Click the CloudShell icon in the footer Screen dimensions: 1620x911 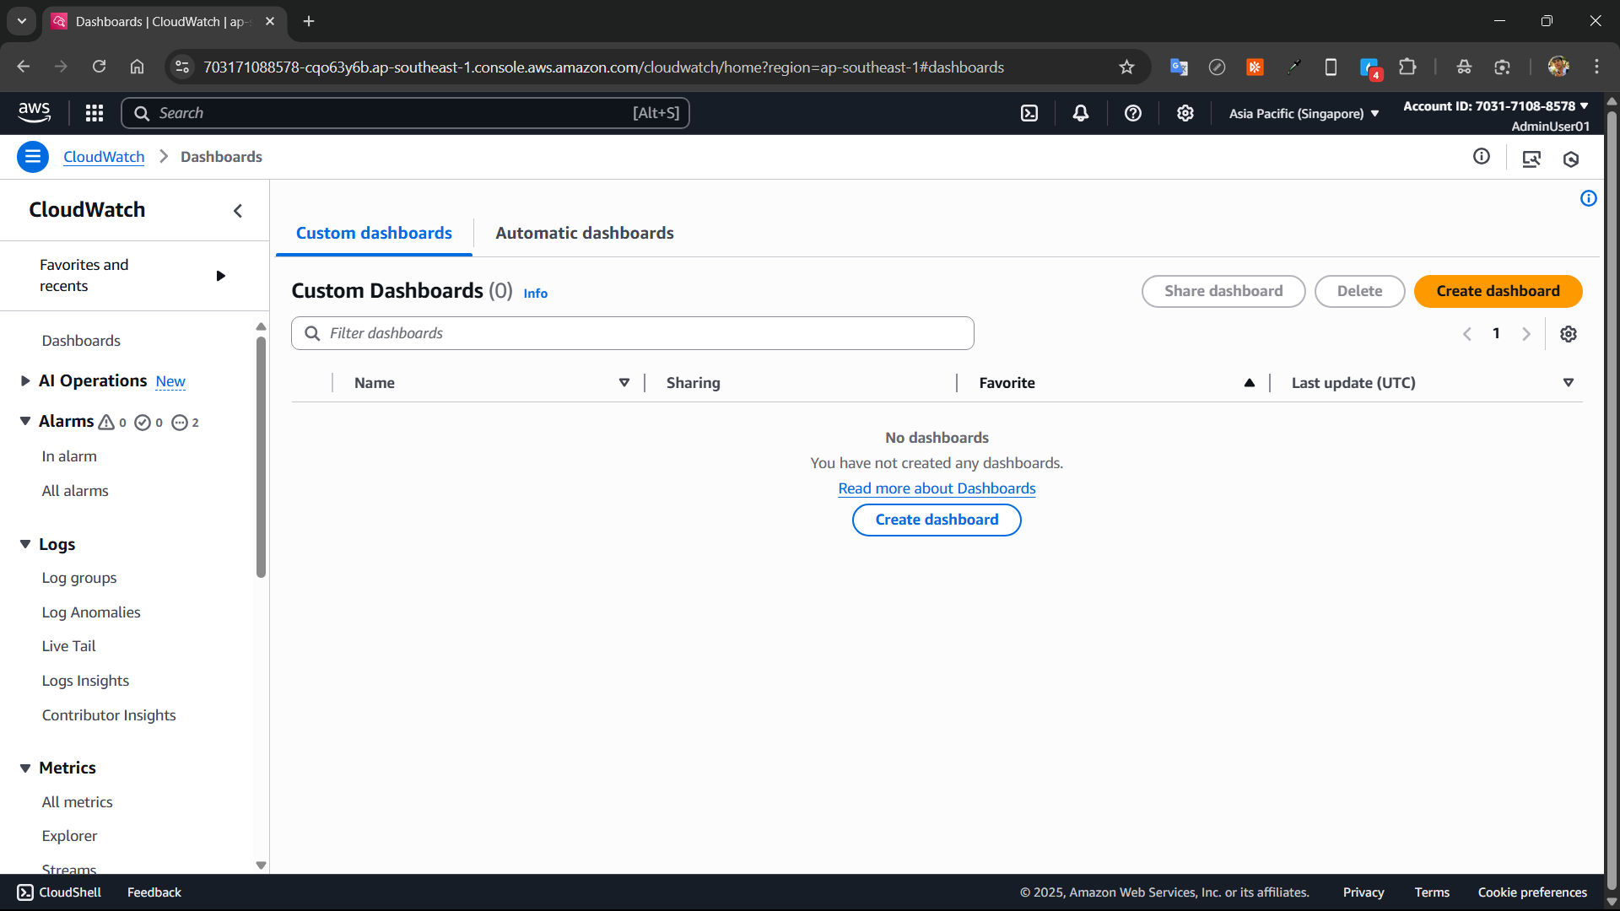tap(25, 892)
